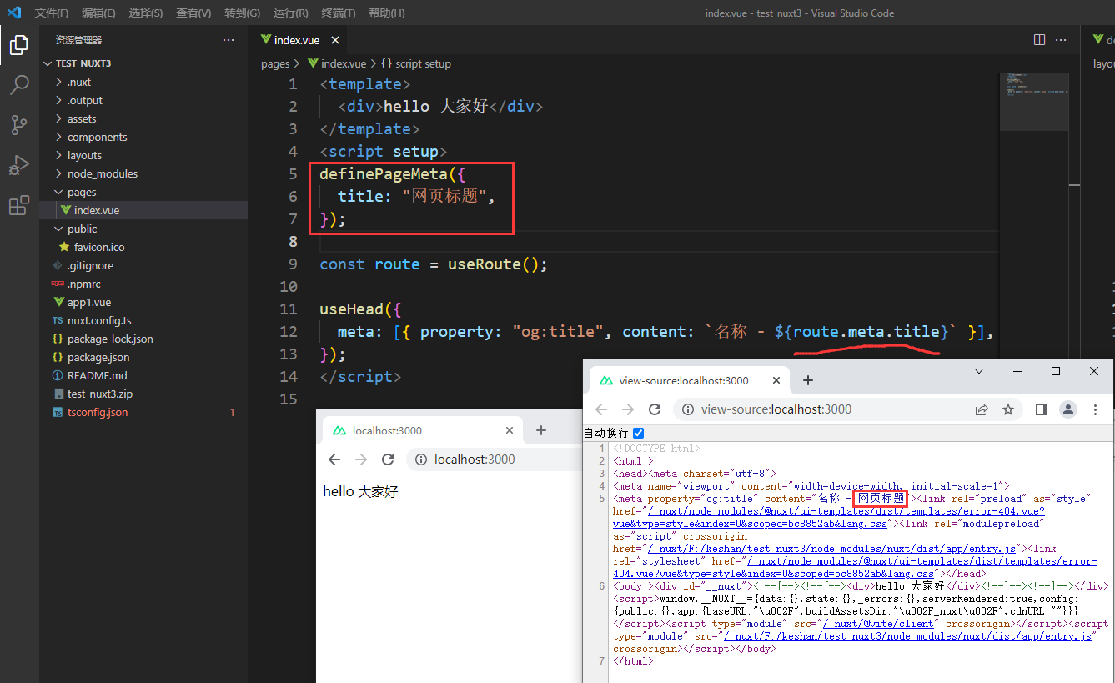Open the 帮助(H) menu
The width and height of the screenshot is (1115, 683).
point(387,13)
